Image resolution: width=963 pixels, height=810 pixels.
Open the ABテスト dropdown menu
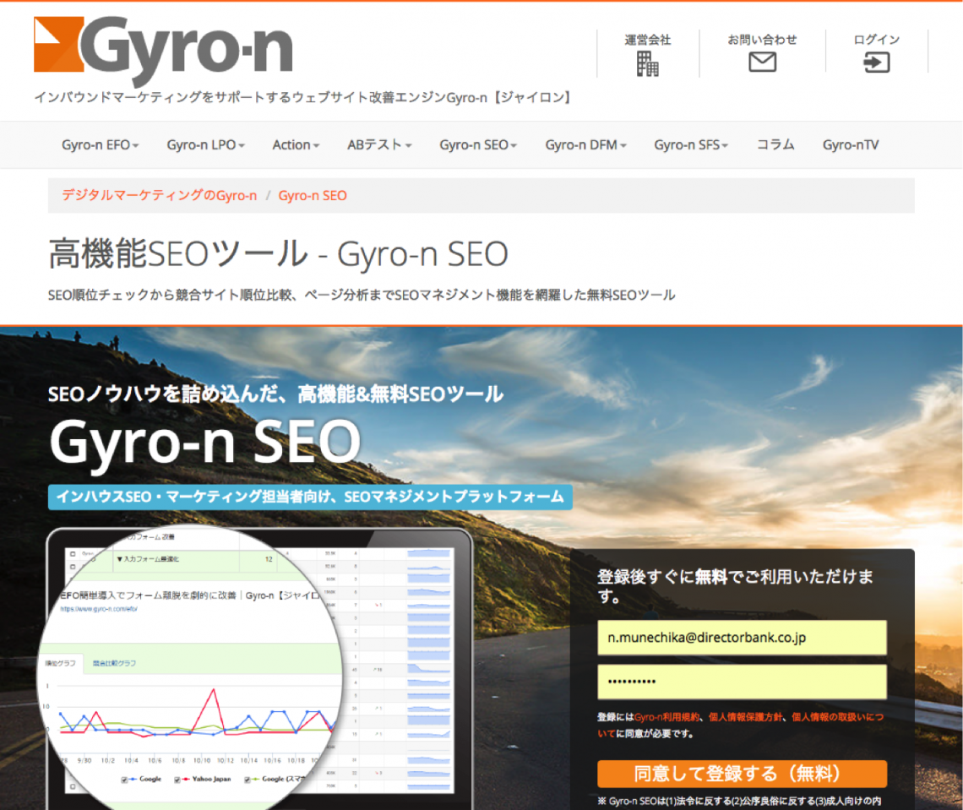[379, 145]
